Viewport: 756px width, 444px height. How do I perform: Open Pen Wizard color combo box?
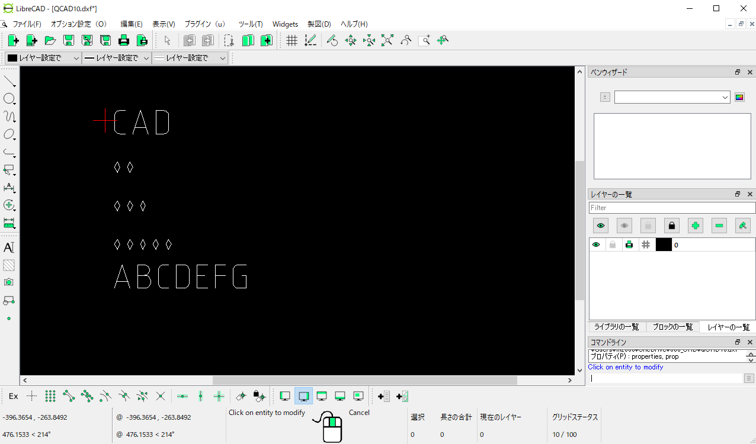[x=672, y=97]
